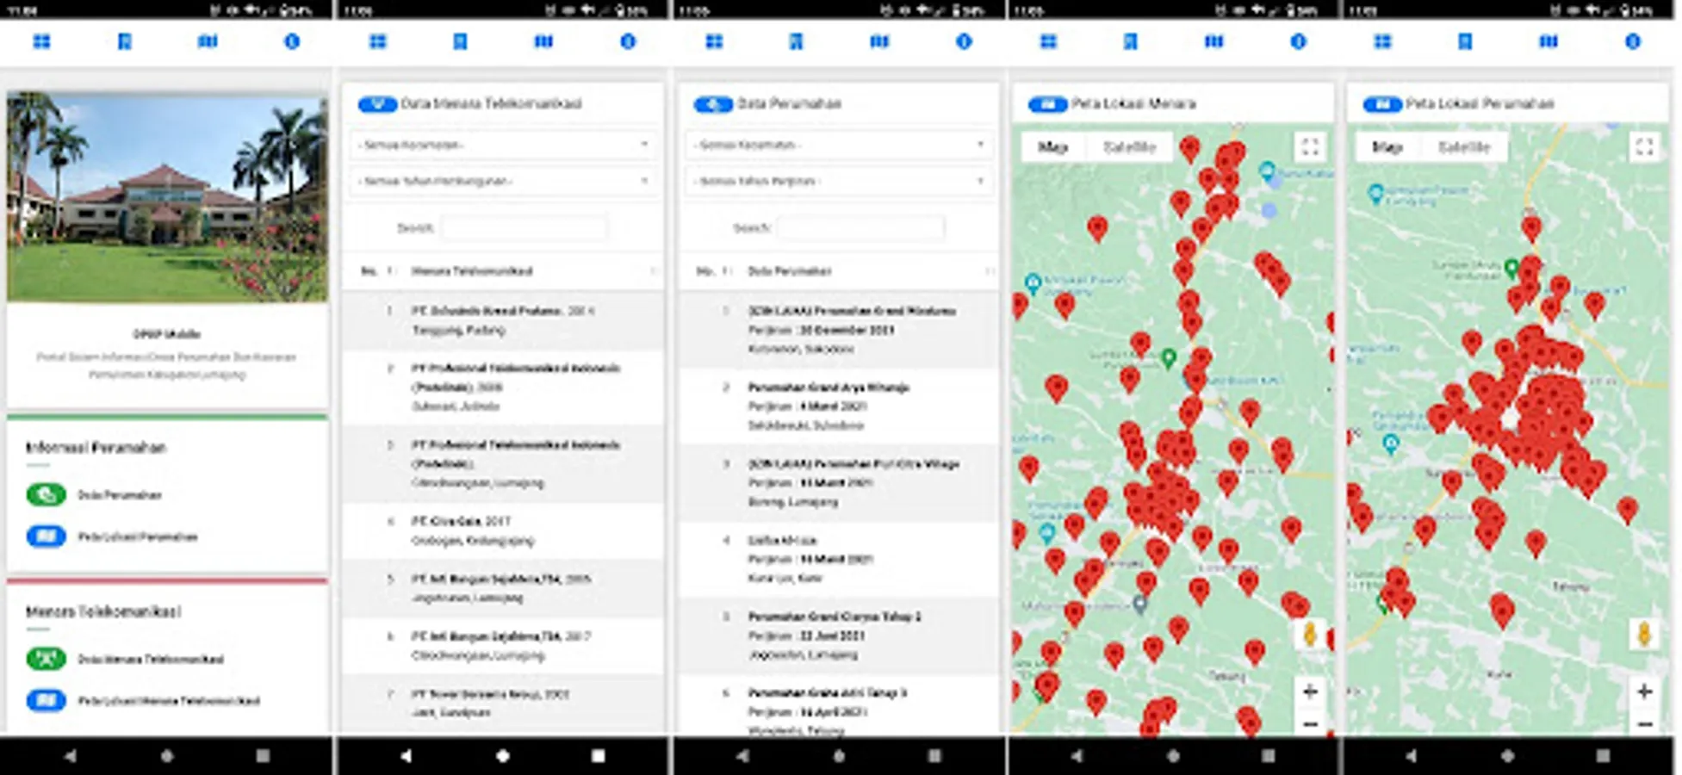The image size is (1682, 775).
Task: Select the PT. Inti Bangun Sejahtera 2005 row
Action: point(503,588)
